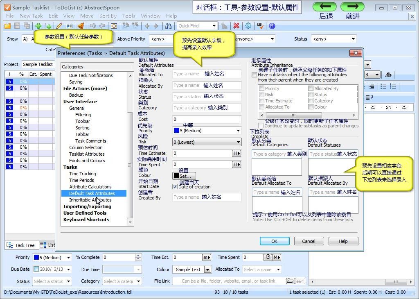Select Inheritable Attributes in Categories tree
419x299 pixels.
pyautogui.click(x=90, y=200)
